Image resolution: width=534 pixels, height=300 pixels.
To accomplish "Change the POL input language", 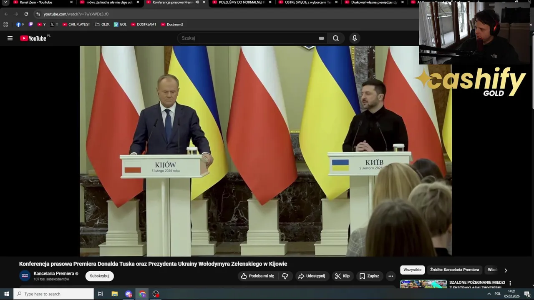I will click(x=497, y=294).
